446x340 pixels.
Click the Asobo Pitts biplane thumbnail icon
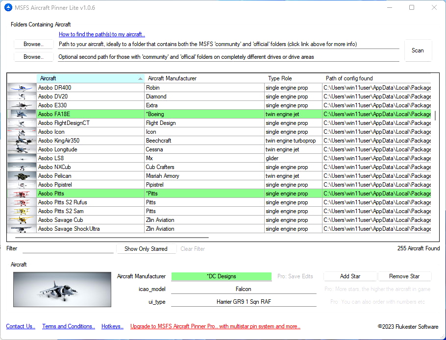click(x=22, y=194)
